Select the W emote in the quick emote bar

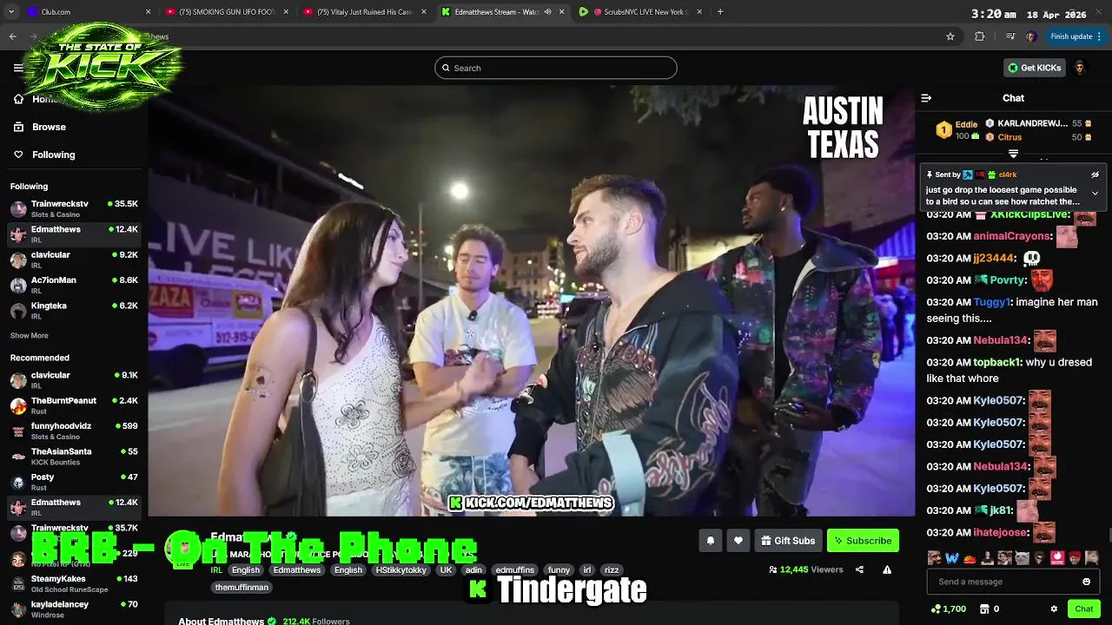[952, 557]
